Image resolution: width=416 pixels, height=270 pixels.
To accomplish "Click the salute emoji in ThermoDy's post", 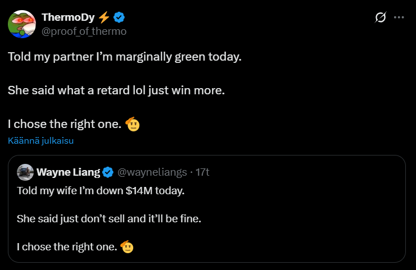I will pyautogui.click(x=132, y=124).
